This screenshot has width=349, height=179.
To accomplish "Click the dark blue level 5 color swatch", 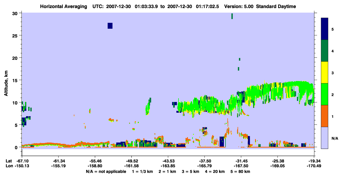I will (x=325, y=29).
